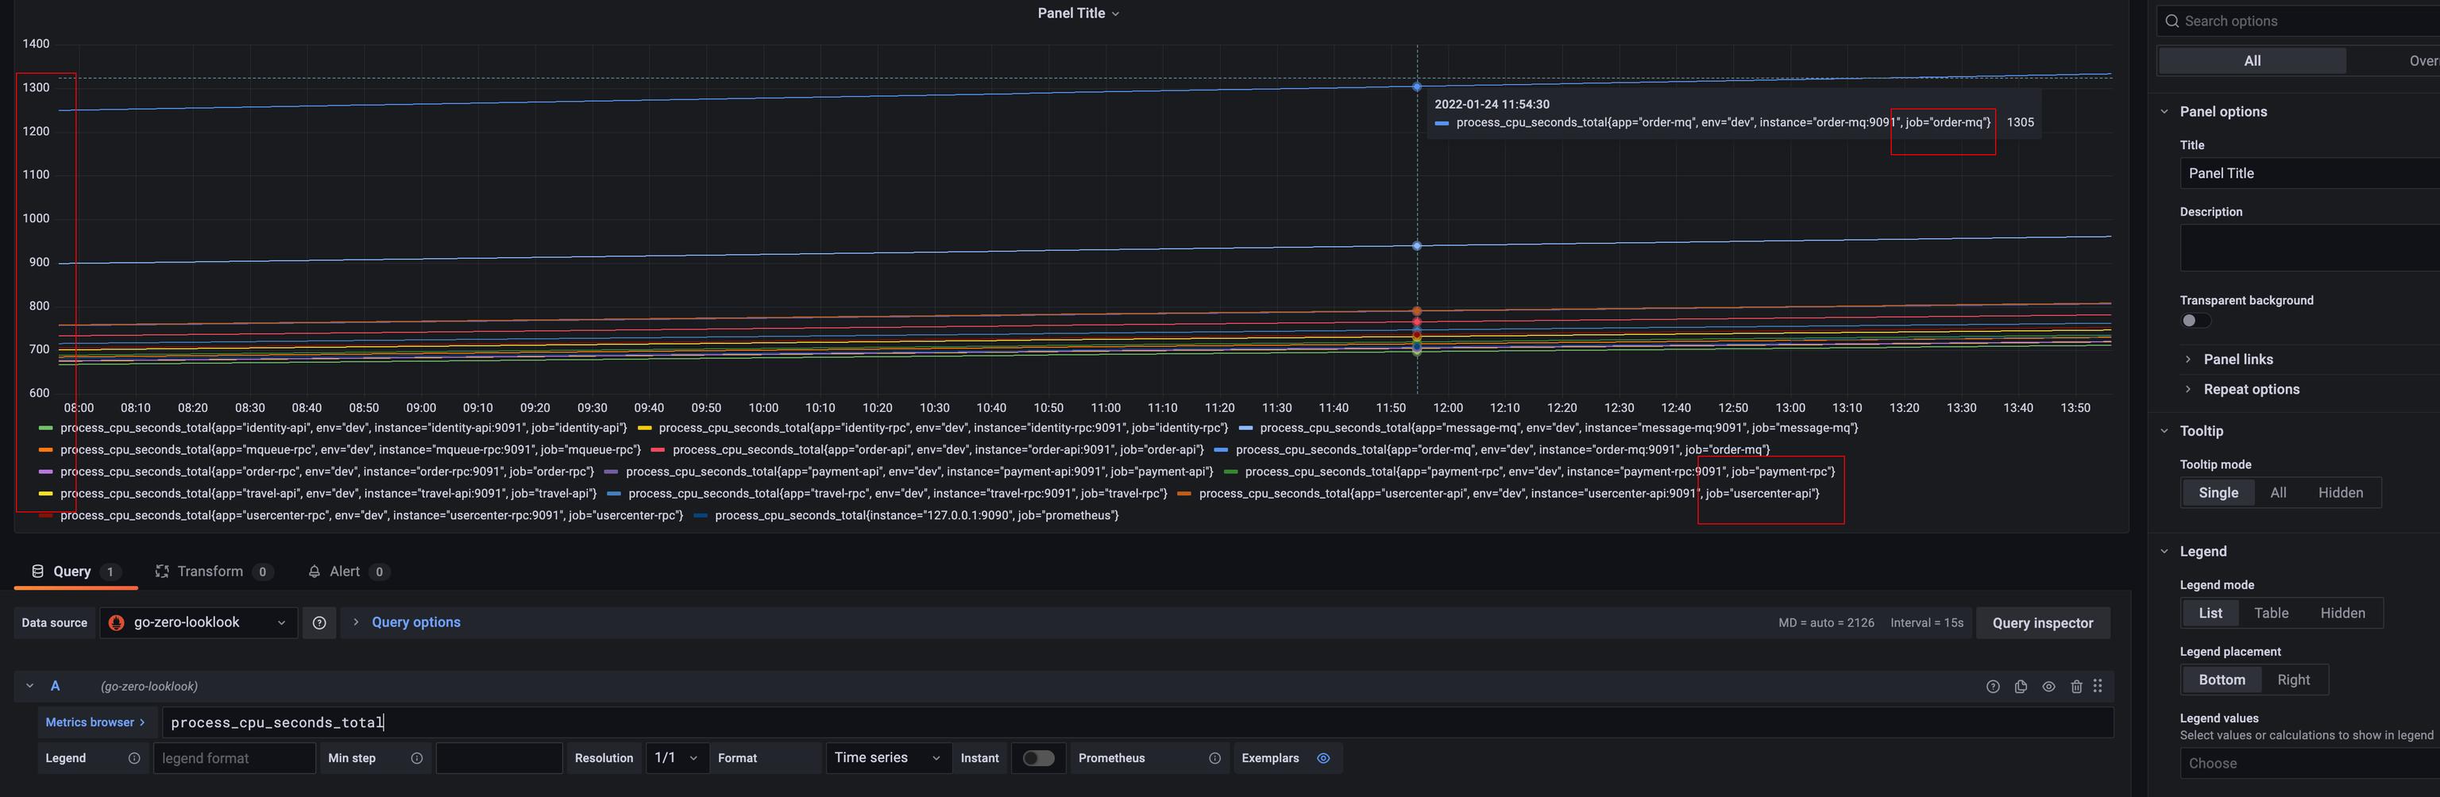Click the magnifier icon in Search options
The image size is (2440, 797).
pos(2172,21)
